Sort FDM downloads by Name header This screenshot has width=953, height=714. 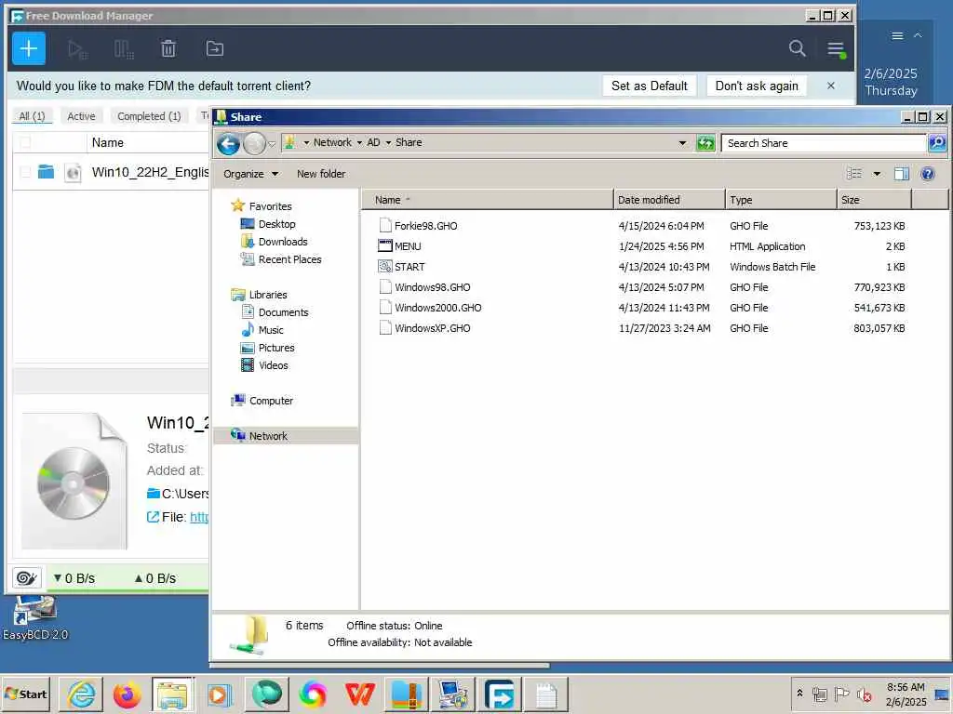click(108, 142)
